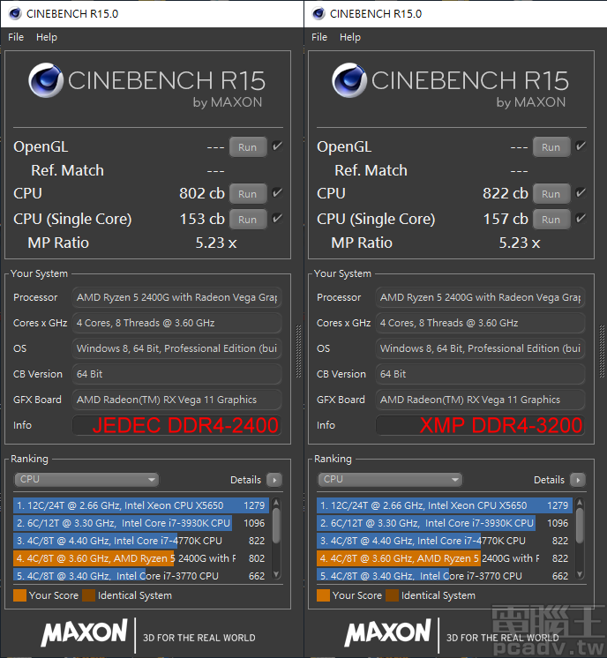Click the Details arrow button in right Ranking panel
This screenshot has width=607, height=658.
[578, 480]
